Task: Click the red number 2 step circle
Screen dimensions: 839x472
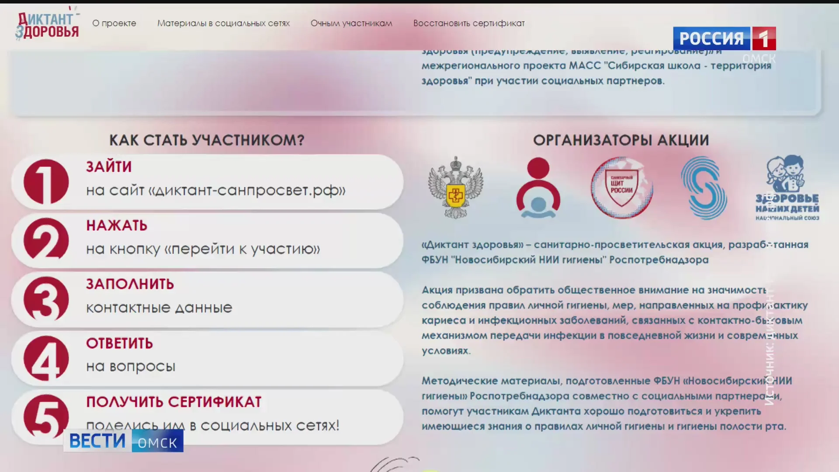Action: click(46, 240)
